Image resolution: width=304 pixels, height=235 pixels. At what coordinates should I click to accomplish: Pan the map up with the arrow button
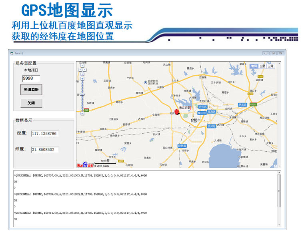pos(82,66)
